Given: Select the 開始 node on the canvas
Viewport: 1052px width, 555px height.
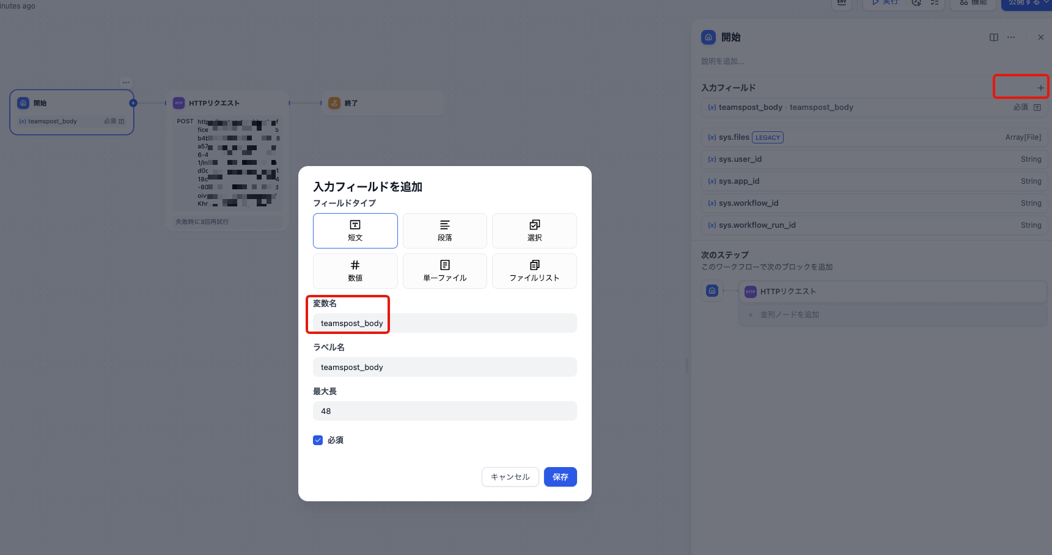Looking at the screenshot, I should (x=72, y=112).
